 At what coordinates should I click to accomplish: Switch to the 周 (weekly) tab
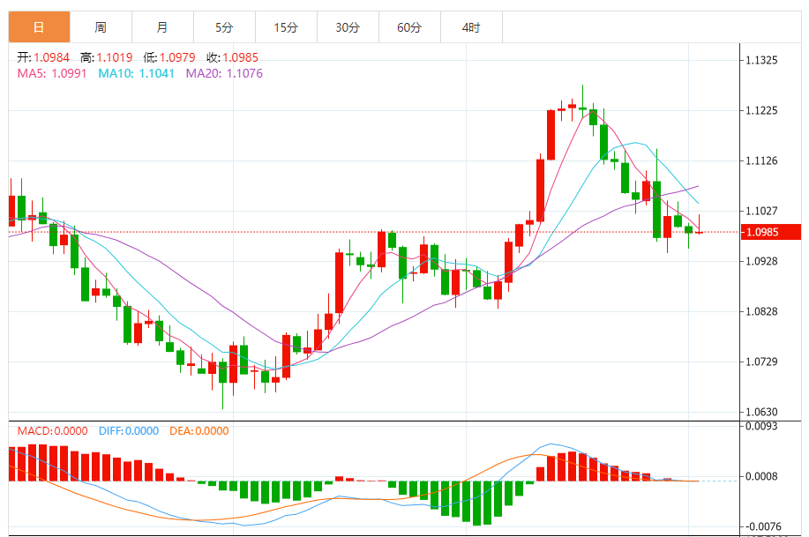pos(101,27)
